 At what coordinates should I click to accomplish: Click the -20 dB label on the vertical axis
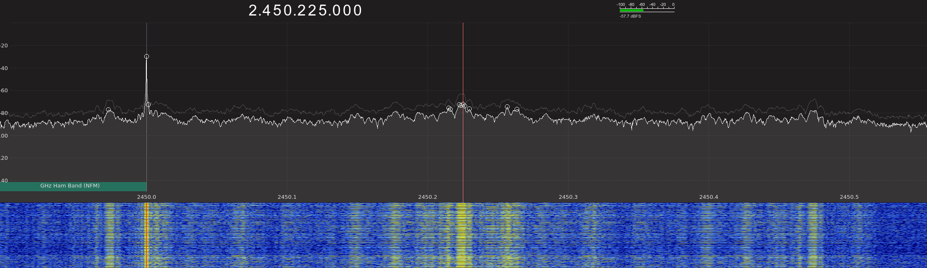pos(4,46)
